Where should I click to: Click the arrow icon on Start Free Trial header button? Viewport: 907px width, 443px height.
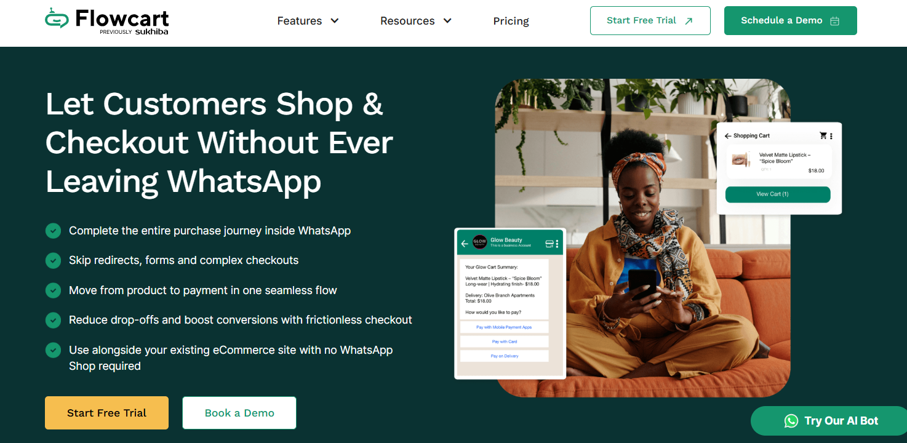[689, 21]
